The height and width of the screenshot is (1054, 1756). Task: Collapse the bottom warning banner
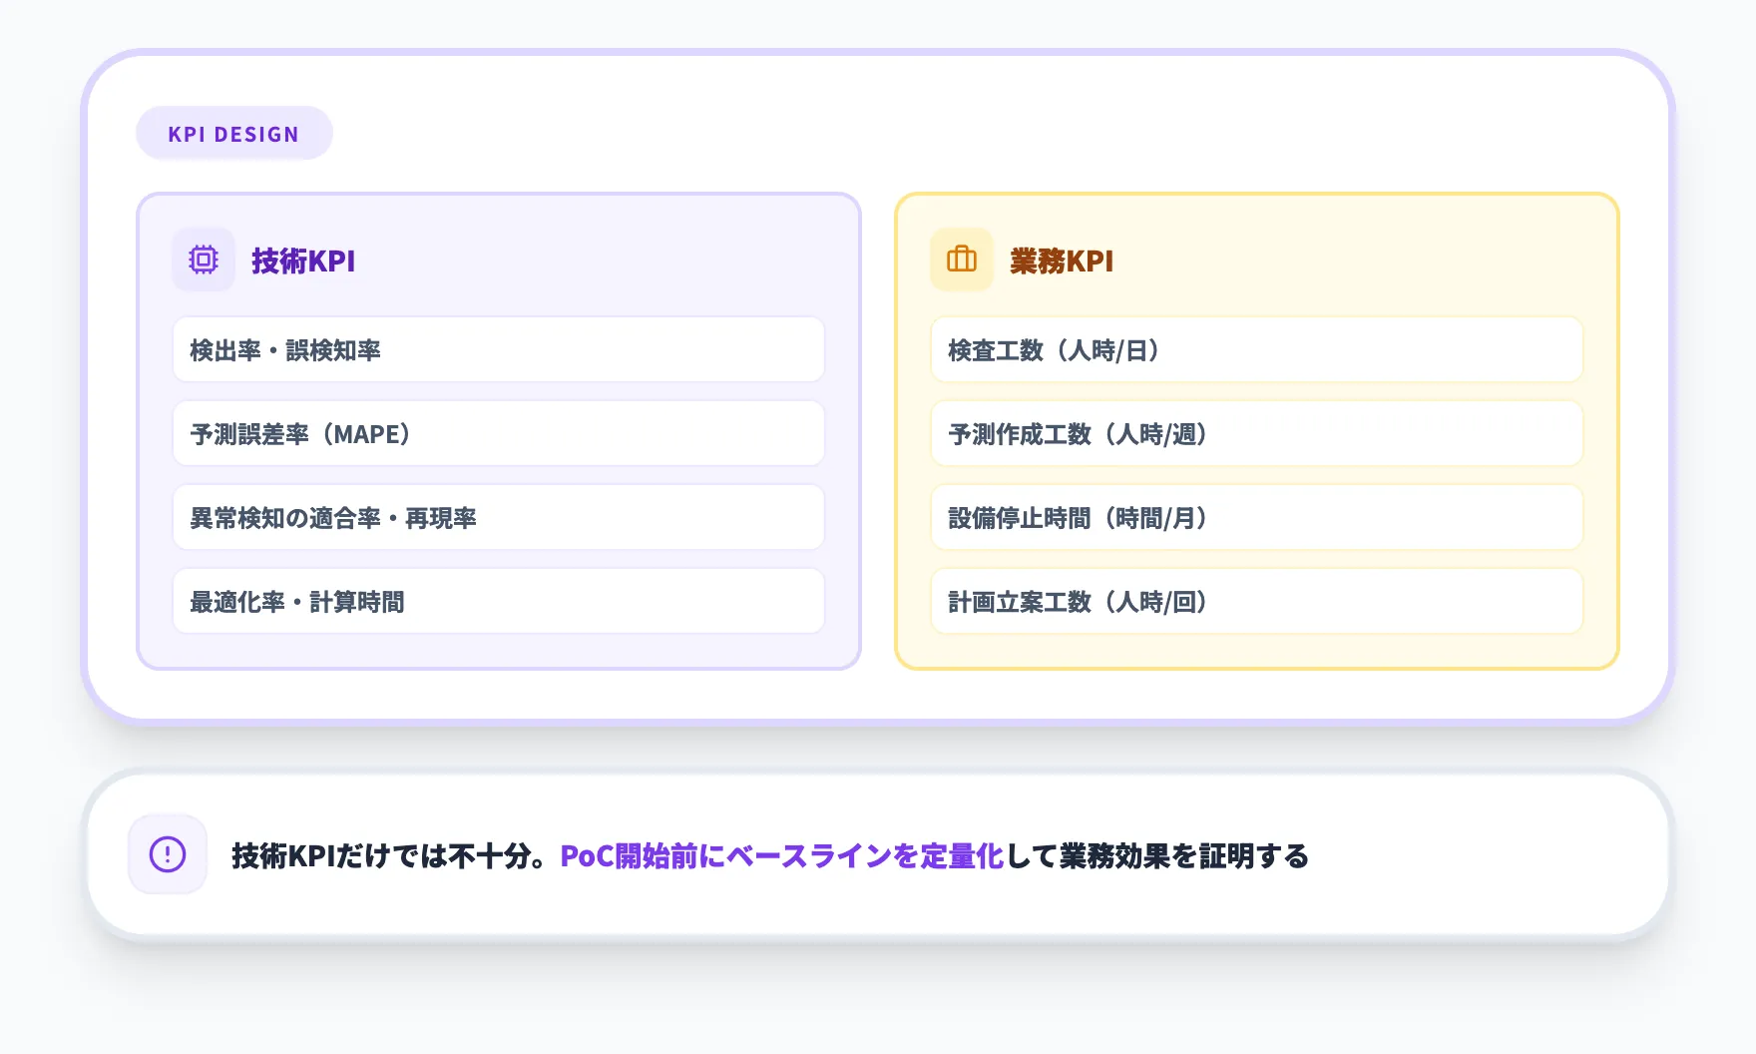(x=878, y=854)
